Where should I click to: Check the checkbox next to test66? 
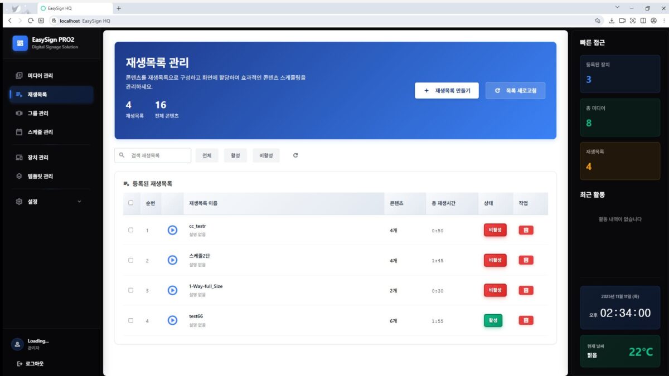point(131,320)
